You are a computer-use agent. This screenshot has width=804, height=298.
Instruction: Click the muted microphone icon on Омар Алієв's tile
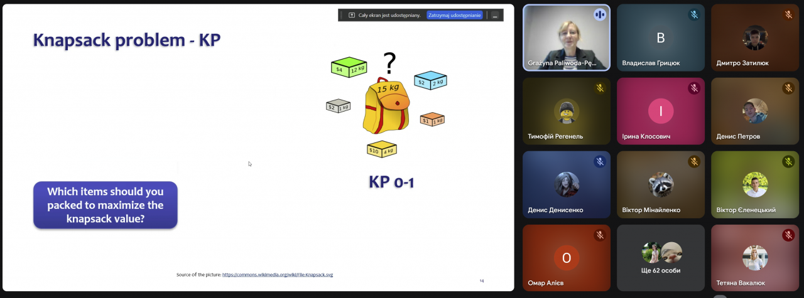click(x=599, y=235)
